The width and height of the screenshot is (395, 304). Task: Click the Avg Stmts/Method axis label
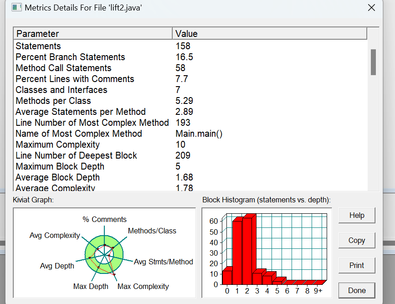click(x=163, y=262)
